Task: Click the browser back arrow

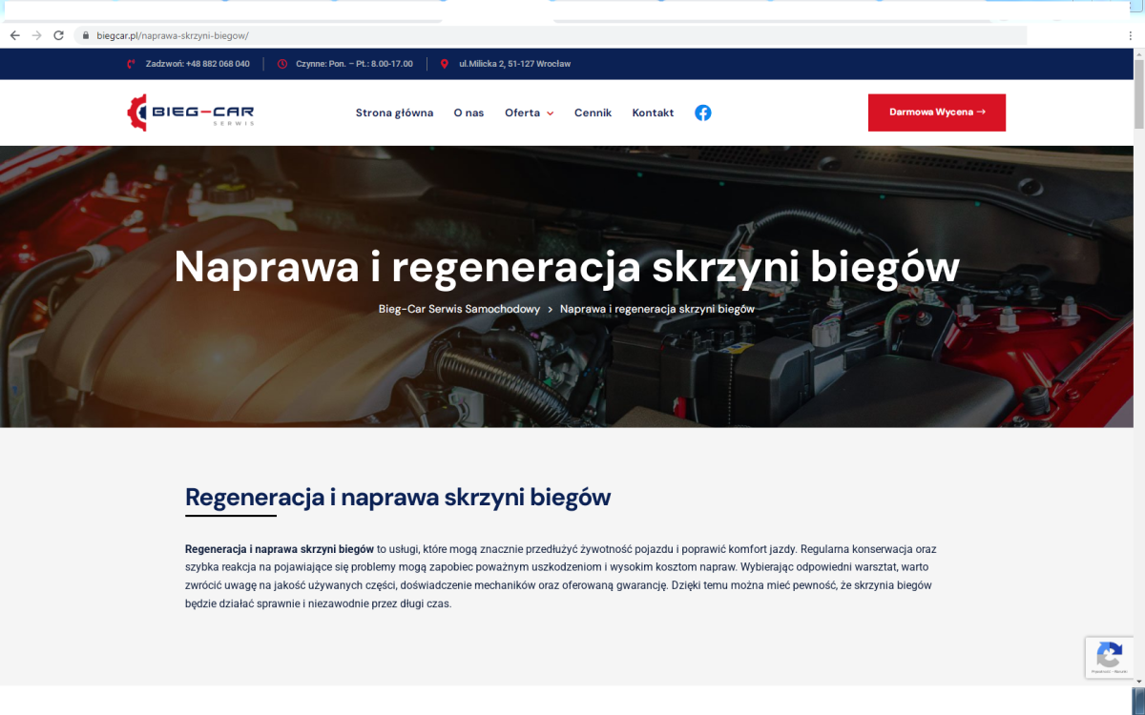Action: [14, 35]
